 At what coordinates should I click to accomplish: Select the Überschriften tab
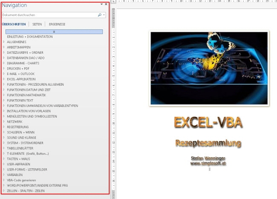14,24
